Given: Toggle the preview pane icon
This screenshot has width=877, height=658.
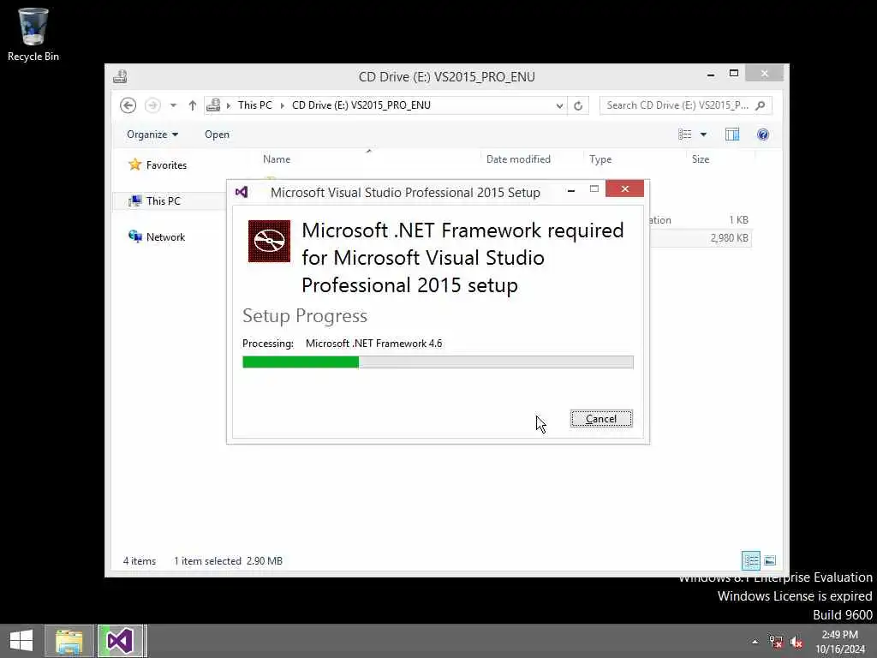Looking at the screenshot, I should [732, 135].
